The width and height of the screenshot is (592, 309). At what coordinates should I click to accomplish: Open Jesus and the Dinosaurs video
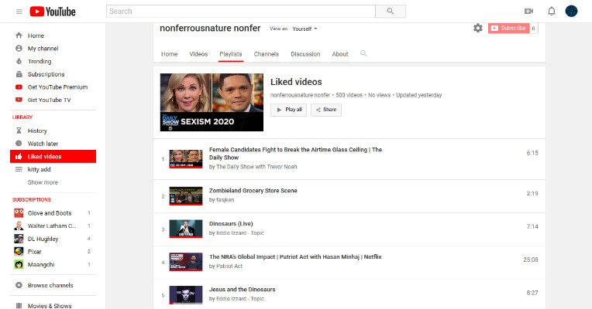tap(243, 290)
